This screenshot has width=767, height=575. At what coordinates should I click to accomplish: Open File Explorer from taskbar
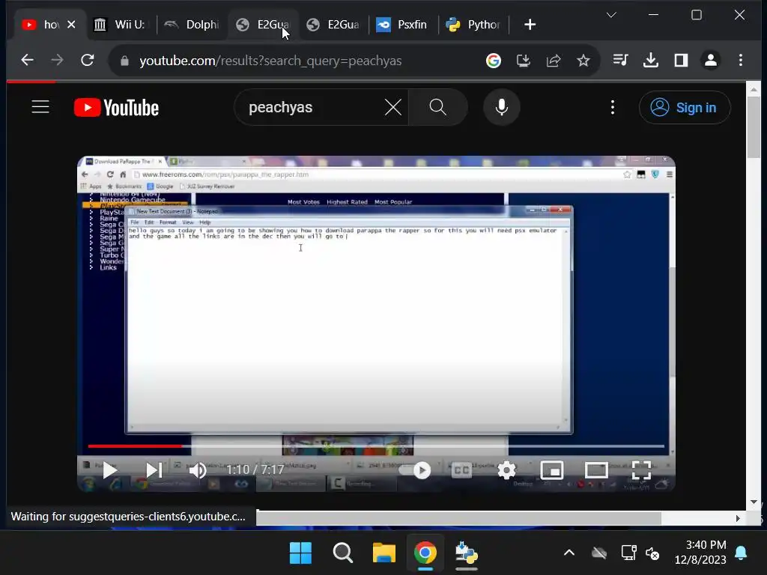point(384,553)
